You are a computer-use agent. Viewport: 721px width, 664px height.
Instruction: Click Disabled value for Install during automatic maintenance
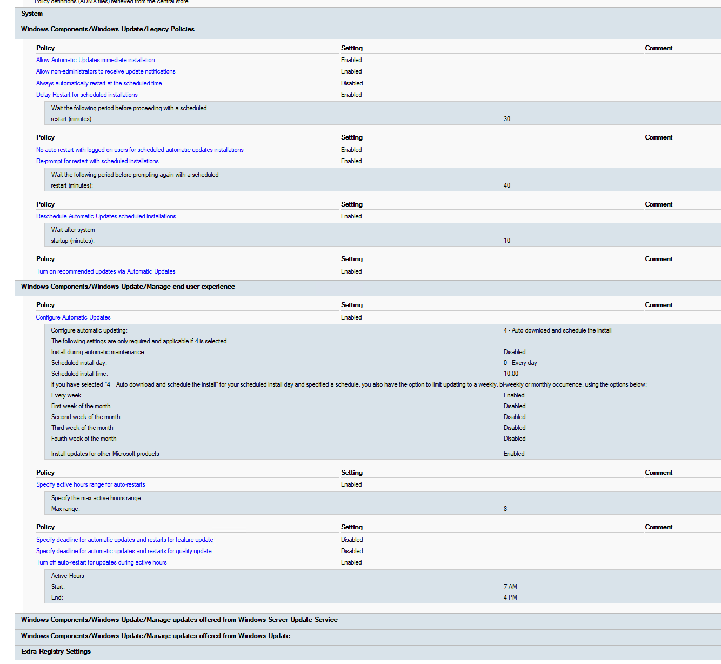point(515,352)
